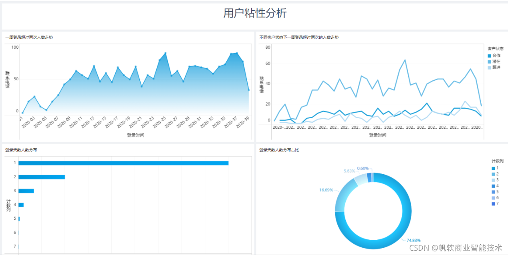This screenshot has width=508, height=255.
Task: Click the 74.83% donut label
Action: [x=413, y=240]
